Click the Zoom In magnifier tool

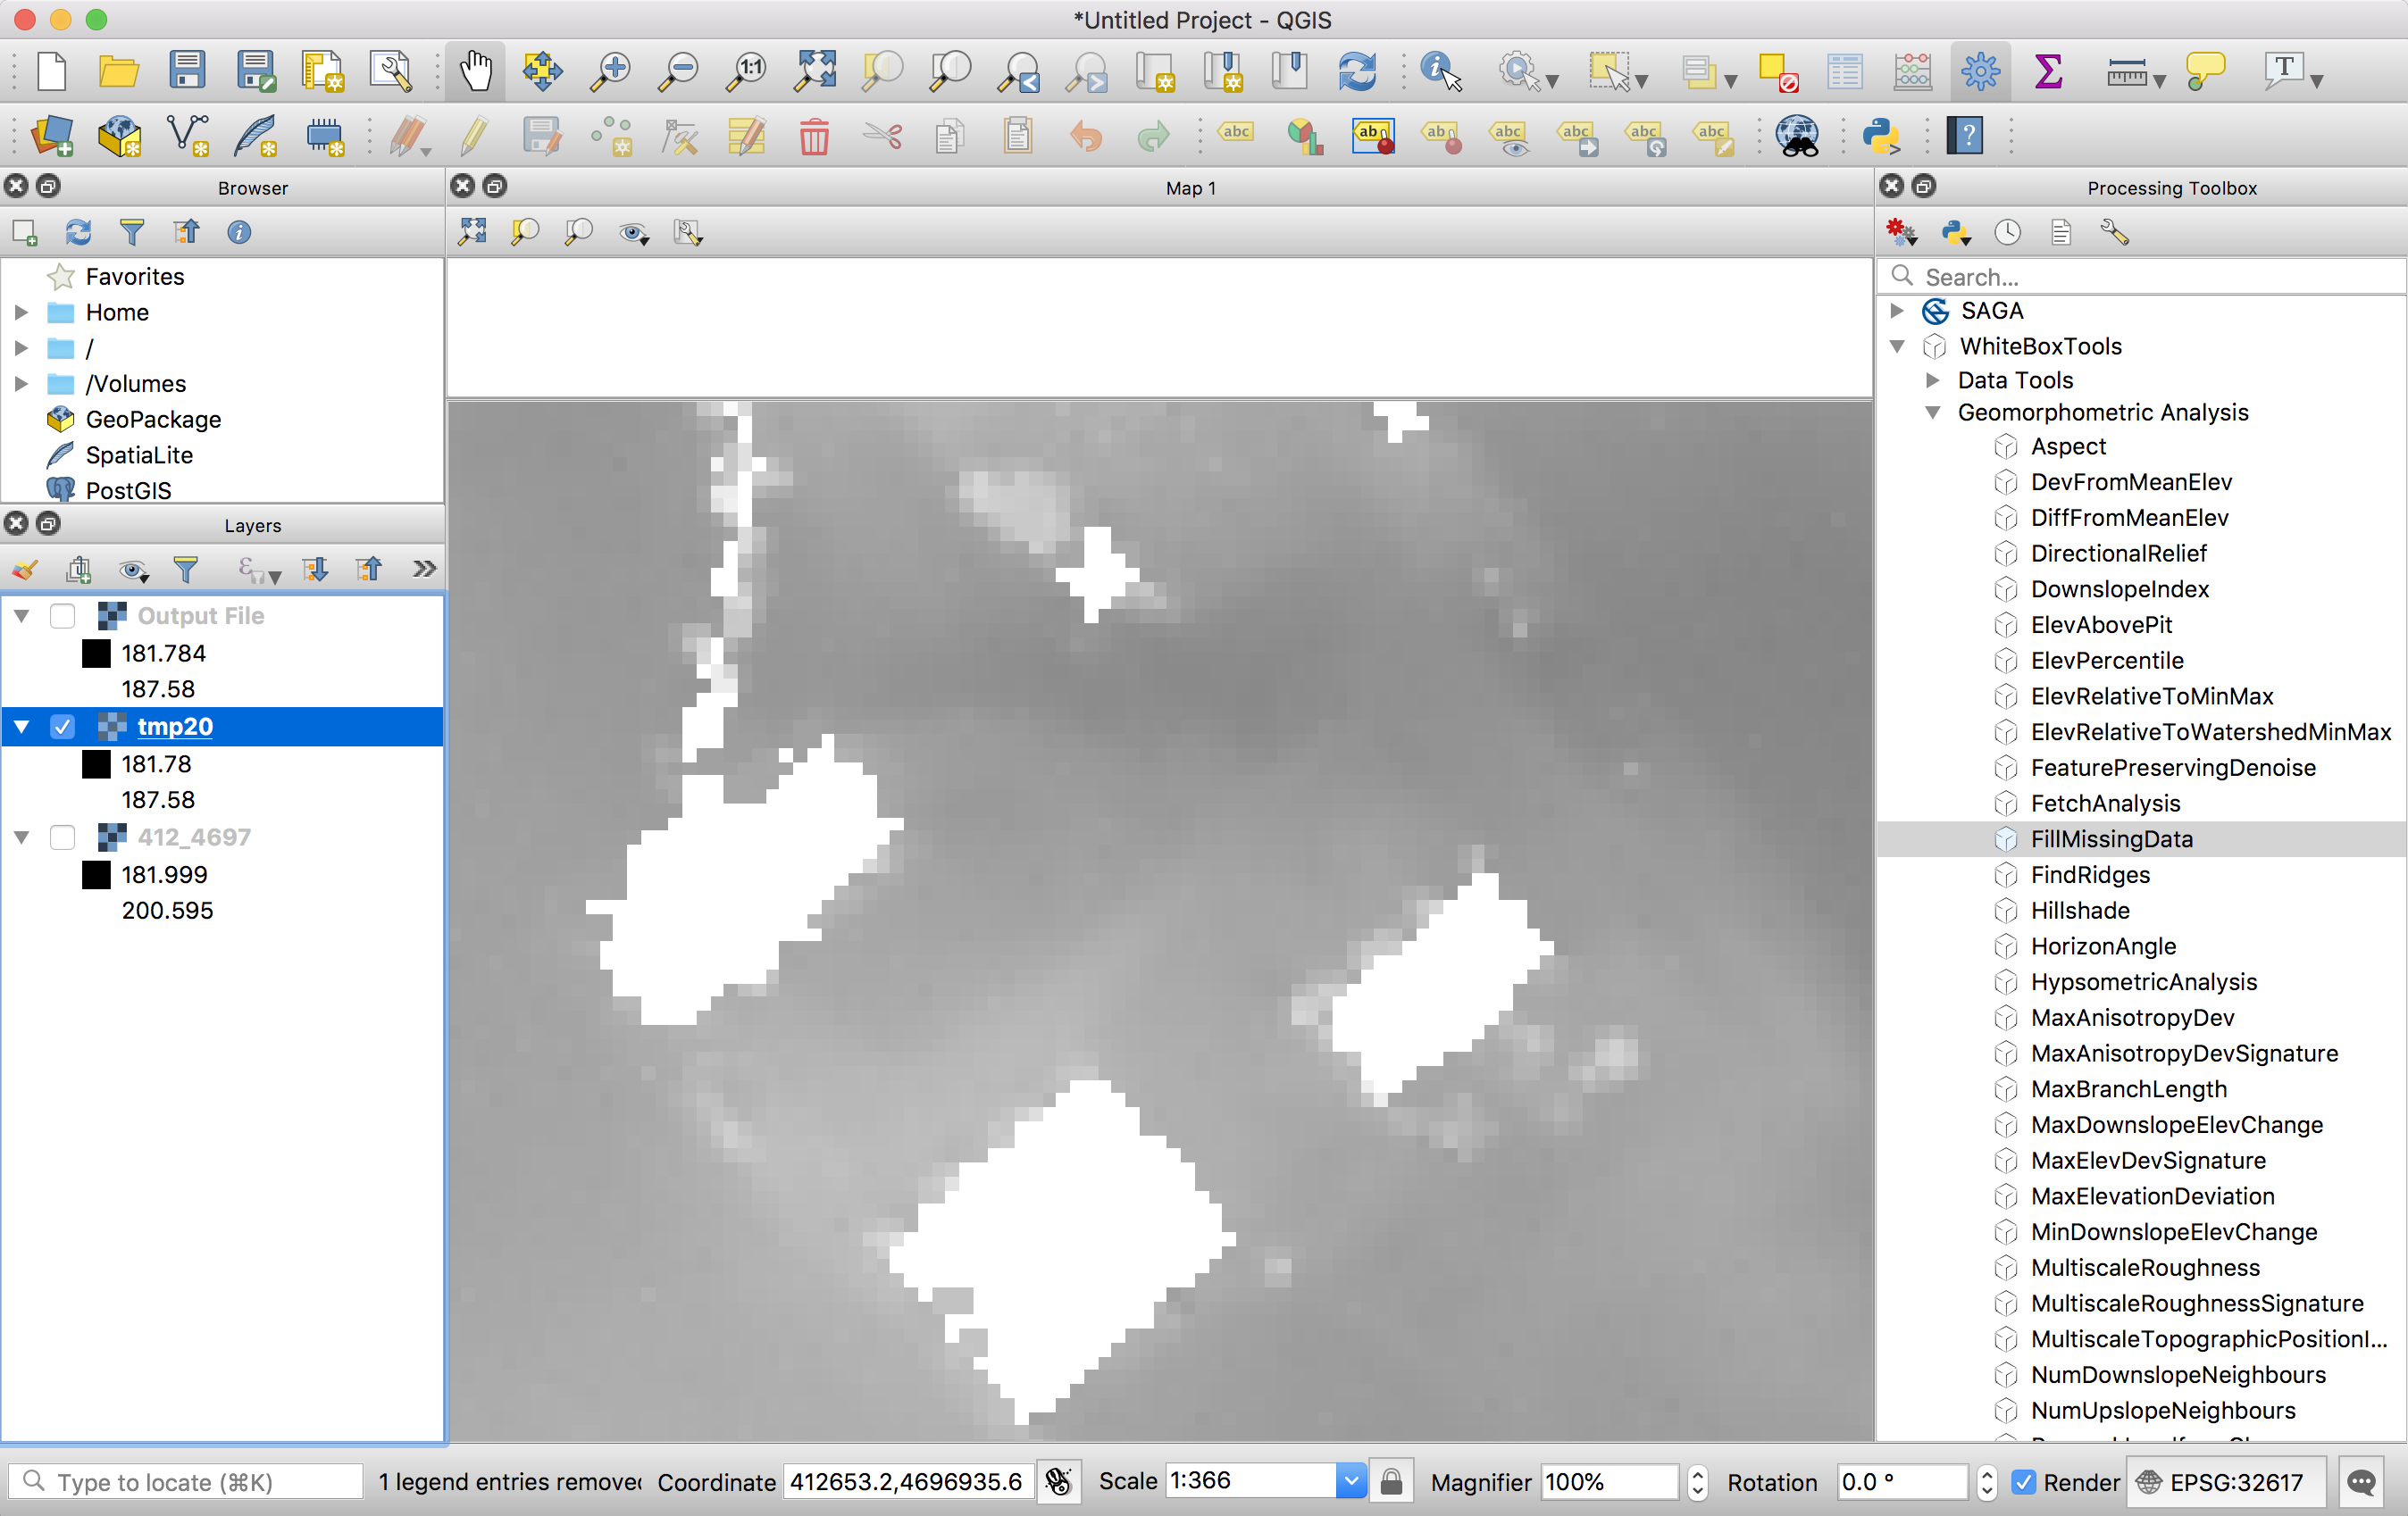click(611, 71)
